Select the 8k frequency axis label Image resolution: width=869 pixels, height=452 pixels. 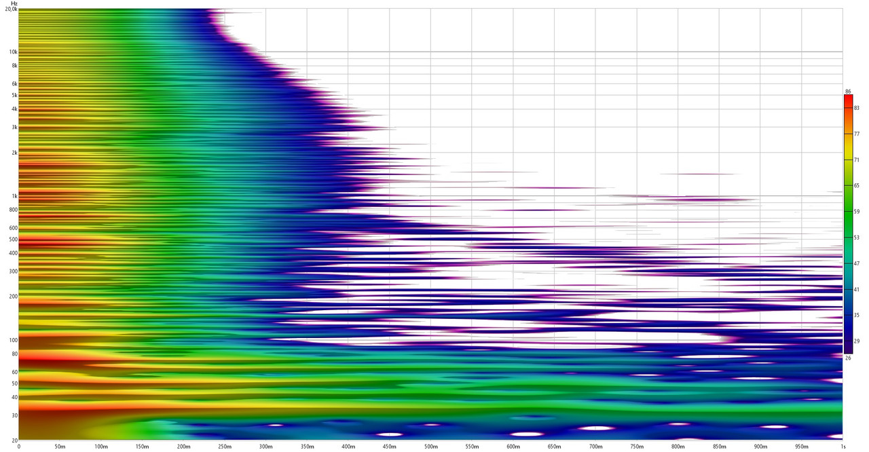click(x=14, y=66)
